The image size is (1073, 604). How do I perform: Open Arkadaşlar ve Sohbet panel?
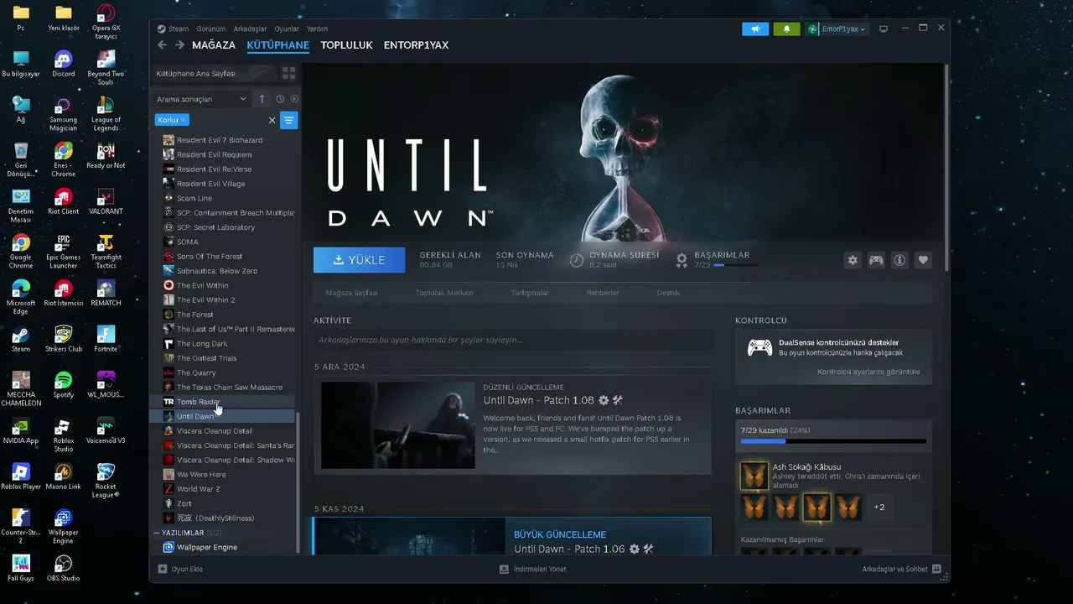[x=901, y=569]
